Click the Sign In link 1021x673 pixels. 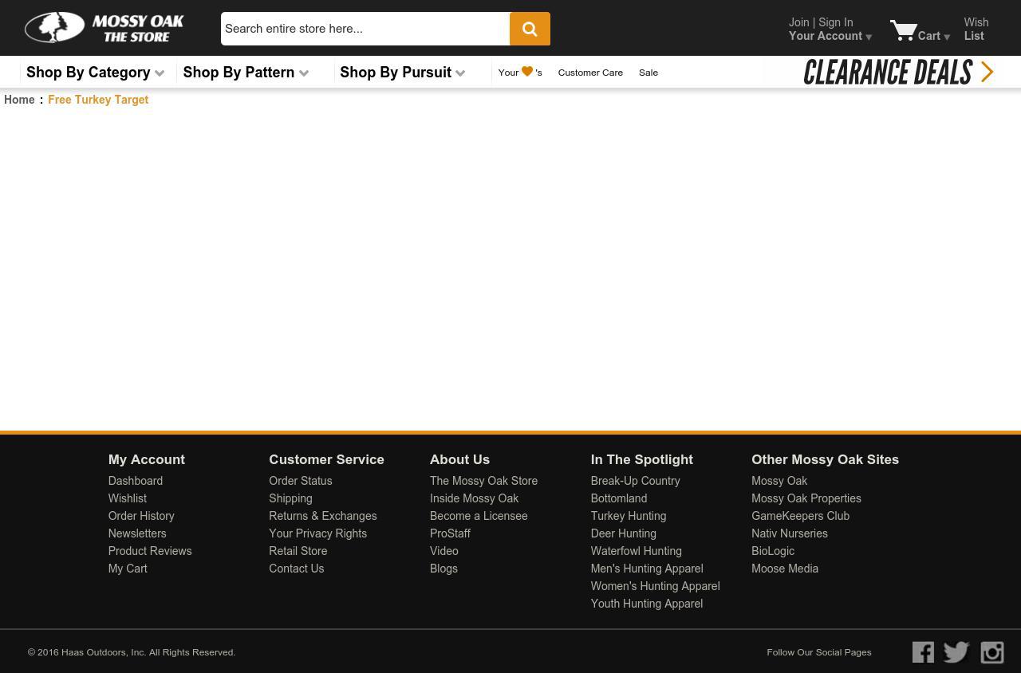click(835, 22)
